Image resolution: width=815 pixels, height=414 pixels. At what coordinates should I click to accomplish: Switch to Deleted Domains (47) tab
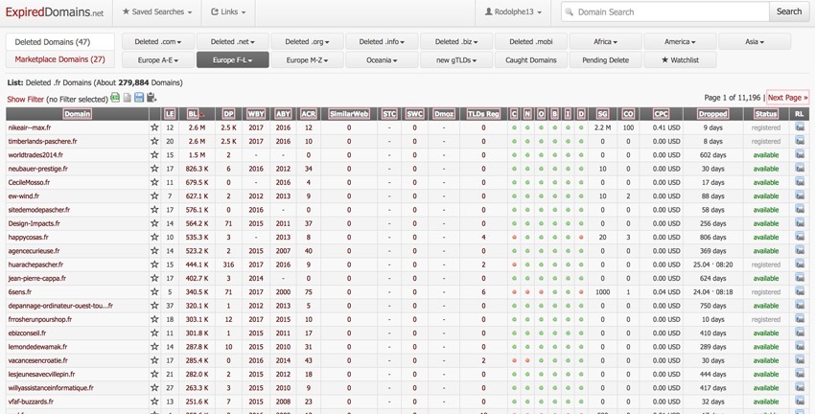[59, 41]
